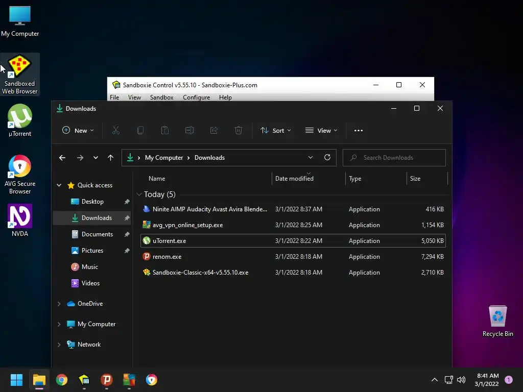Open the network icon in the system tray

(x=448, y=380)
